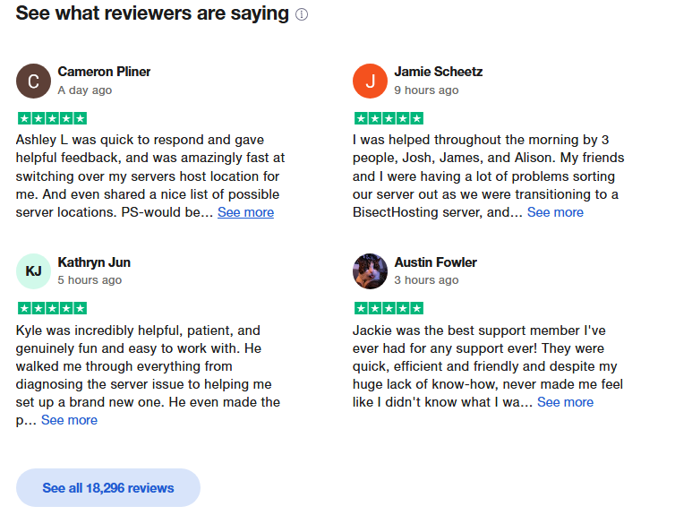The height and width of the screenshot is (532, 675).
Task: Expand Kathryn Jun's review with See more
Action: [69, 420]
